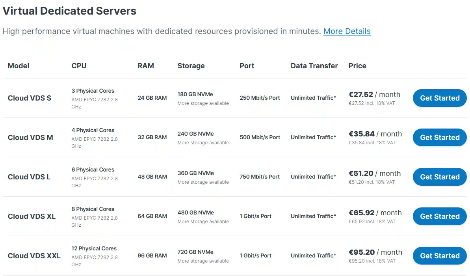470x276 pixels.
Task: Select the Cloud VDS M model name
Action: point(30,137)
